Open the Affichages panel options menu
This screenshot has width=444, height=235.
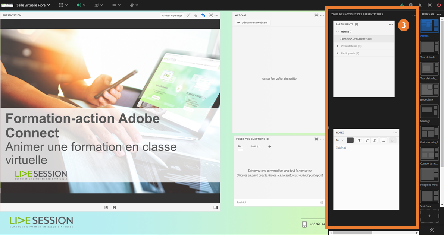(x=439, y=14)
